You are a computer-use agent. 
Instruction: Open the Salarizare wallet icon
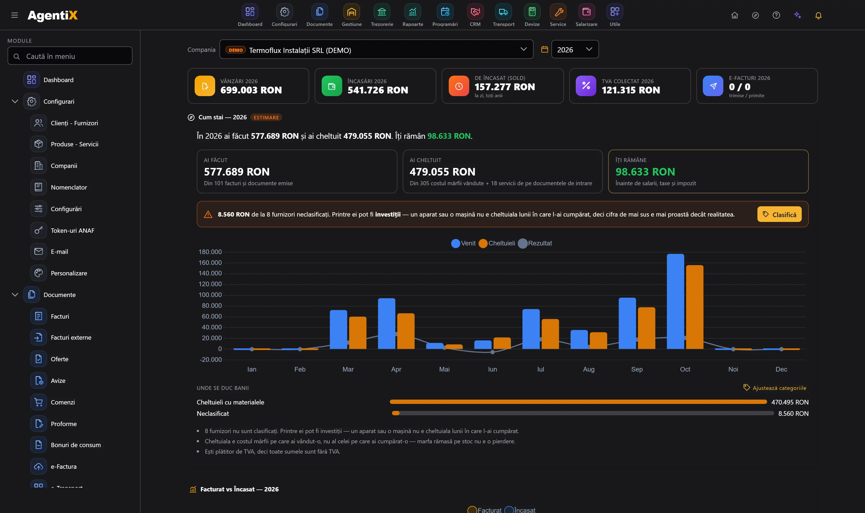click(587, 12)
